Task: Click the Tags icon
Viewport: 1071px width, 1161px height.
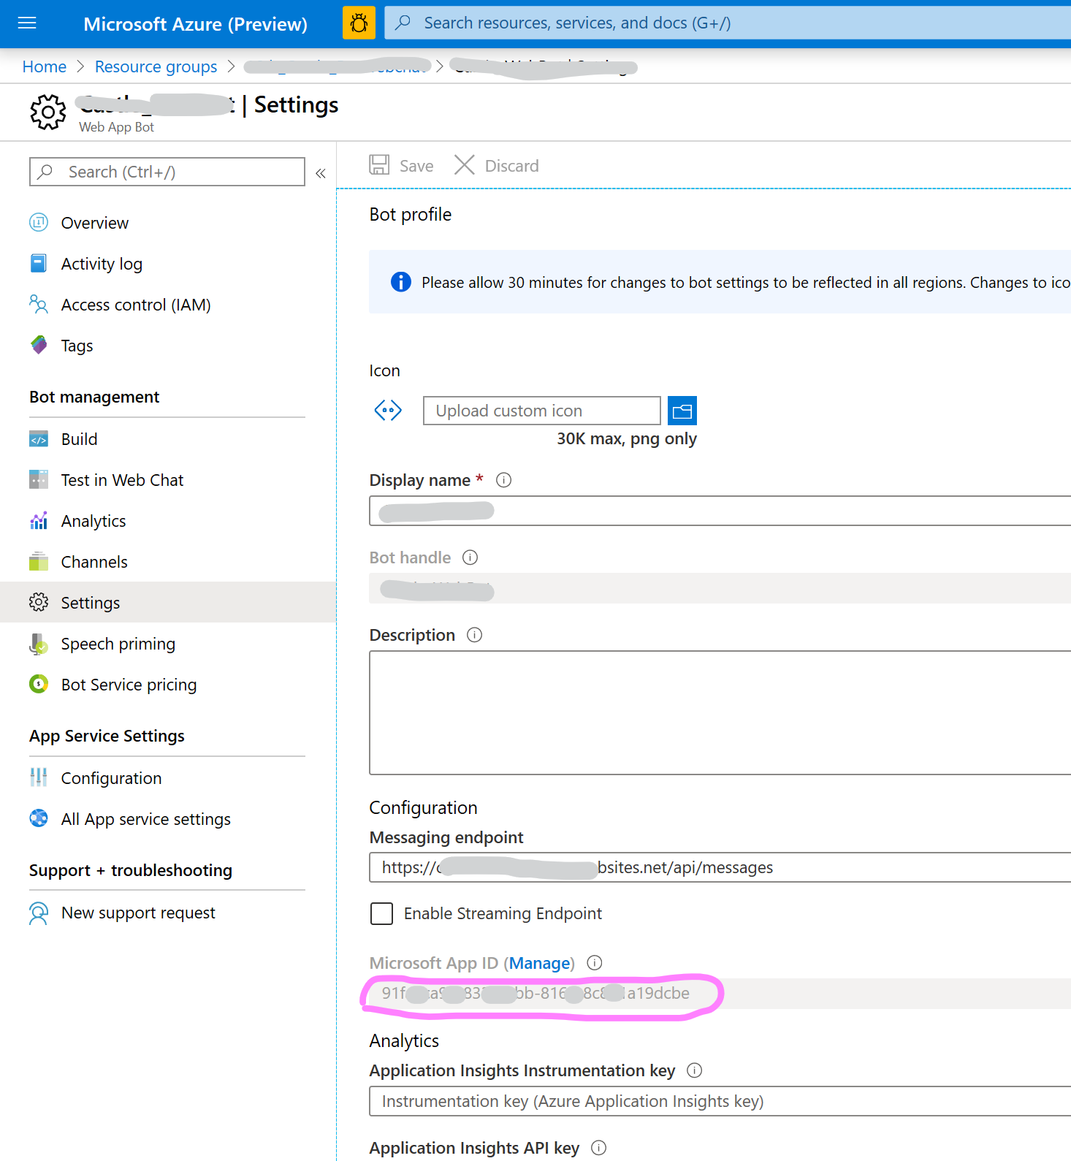Action: (39, 345)
